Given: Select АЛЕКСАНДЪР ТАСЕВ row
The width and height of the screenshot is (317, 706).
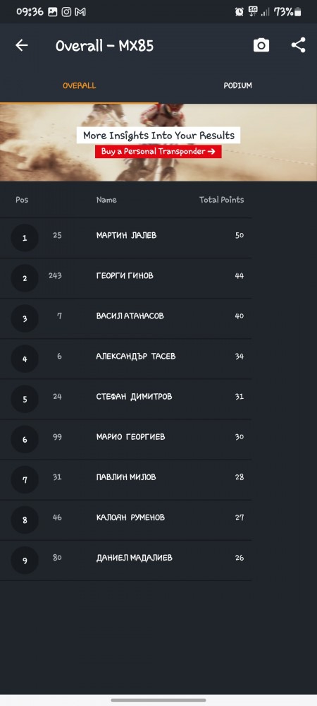Looking at the screenshot, I should point(125,359).
